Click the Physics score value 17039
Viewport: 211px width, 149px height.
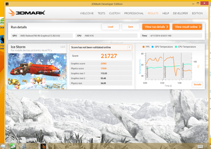(x=103, y=69)
